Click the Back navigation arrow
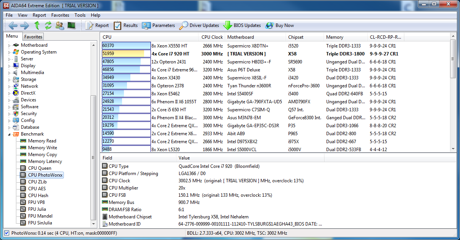Screen dimensions: 460x240 click(13, 25)
